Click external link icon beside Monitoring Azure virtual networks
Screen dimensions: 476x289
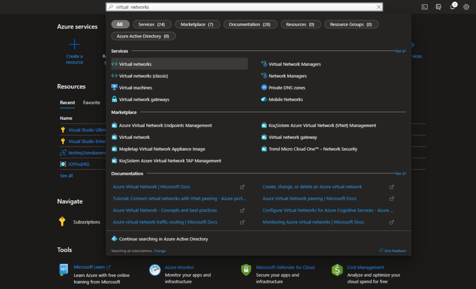pos(391,222)
